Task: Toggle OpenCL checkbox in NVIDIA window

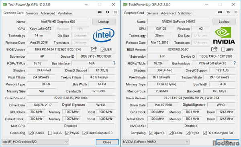Action: click(x=151, y=133)
